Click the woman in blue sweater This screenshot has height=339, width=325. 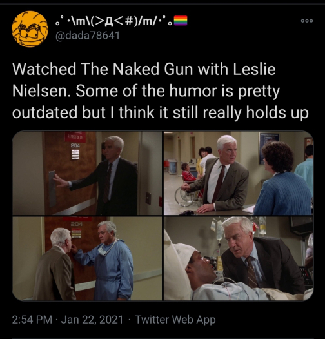pyautogui.click(x=281, y=178)
